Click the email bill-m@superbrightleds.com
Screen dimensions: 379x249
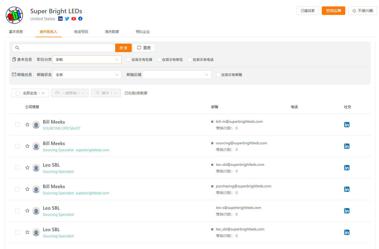pyautogui.click(x=239, y=121)
